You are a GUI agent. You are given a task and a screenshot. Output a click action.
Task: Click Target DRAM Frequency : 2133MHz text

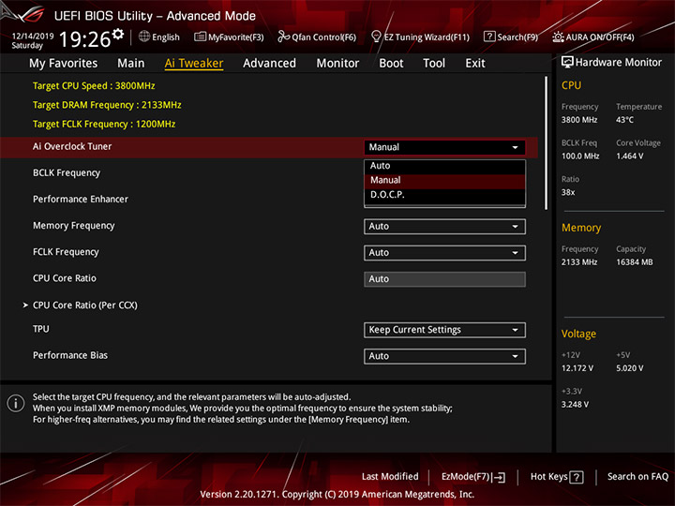coord(107,105)
